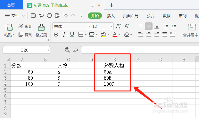Center text horizontally

click(x=149, y=34)
